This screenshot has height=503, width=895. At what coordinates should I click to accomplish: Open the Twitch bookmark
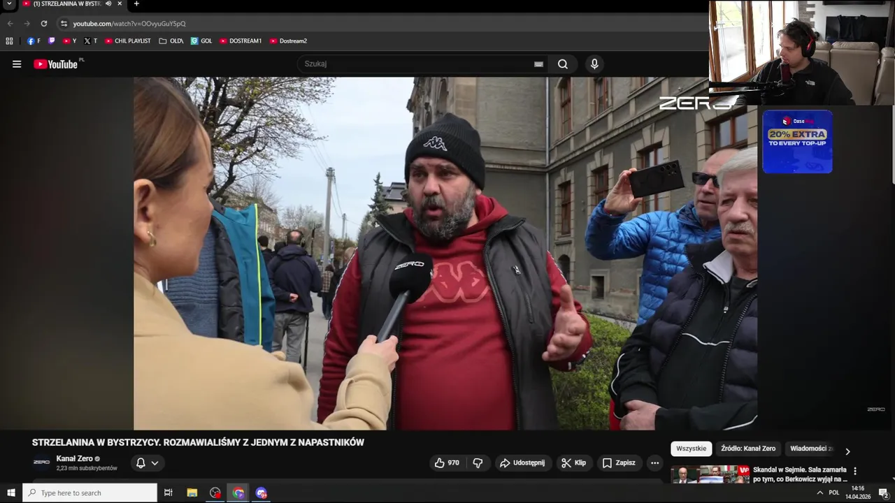(51, 41)
